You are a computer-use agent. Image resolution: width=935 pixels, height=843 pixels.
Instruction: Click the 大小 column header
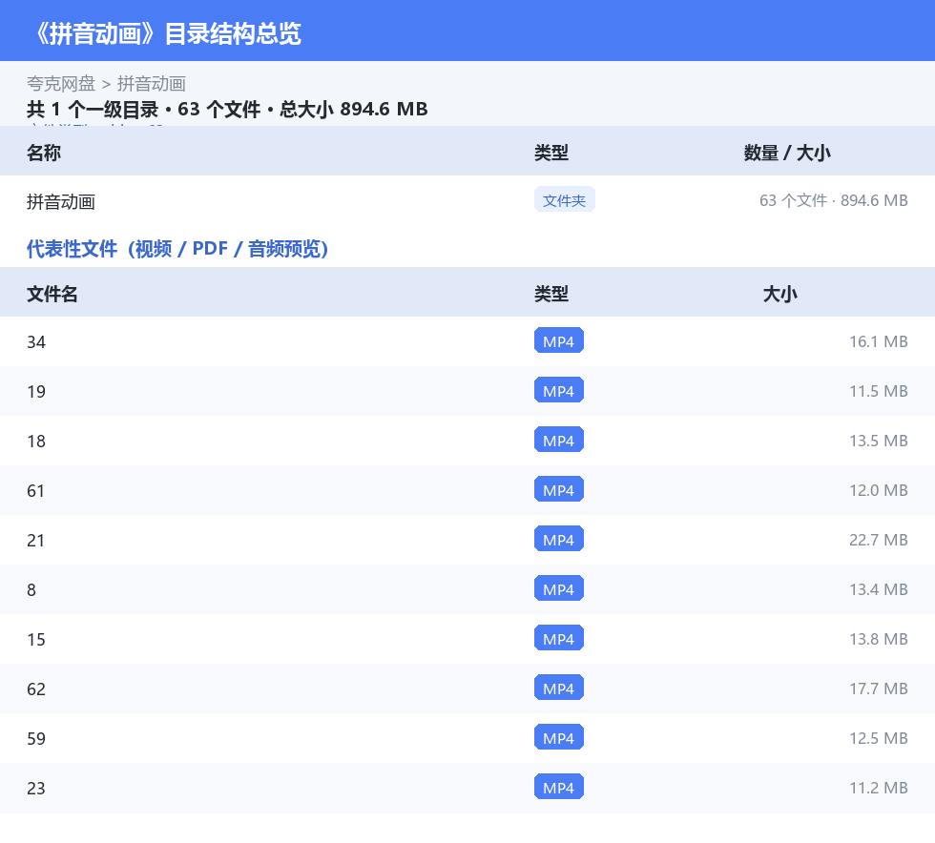coord(780,294)
